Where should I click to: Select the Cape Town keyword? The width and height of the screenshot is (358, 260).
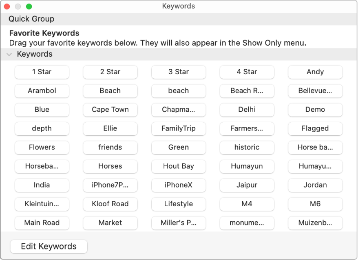pos(110,110)
